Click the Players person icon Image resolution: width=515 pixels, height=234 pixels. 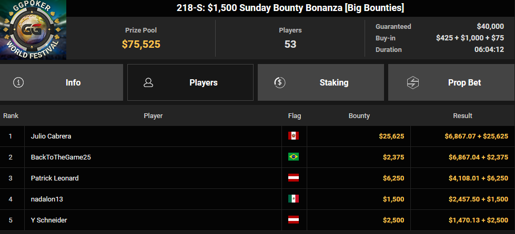[148, 82]
